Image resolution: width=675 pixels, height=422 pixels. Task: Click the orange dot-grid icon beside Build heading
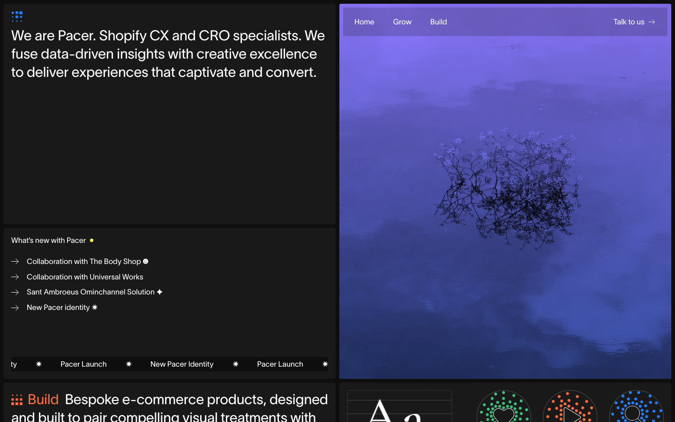17,400
